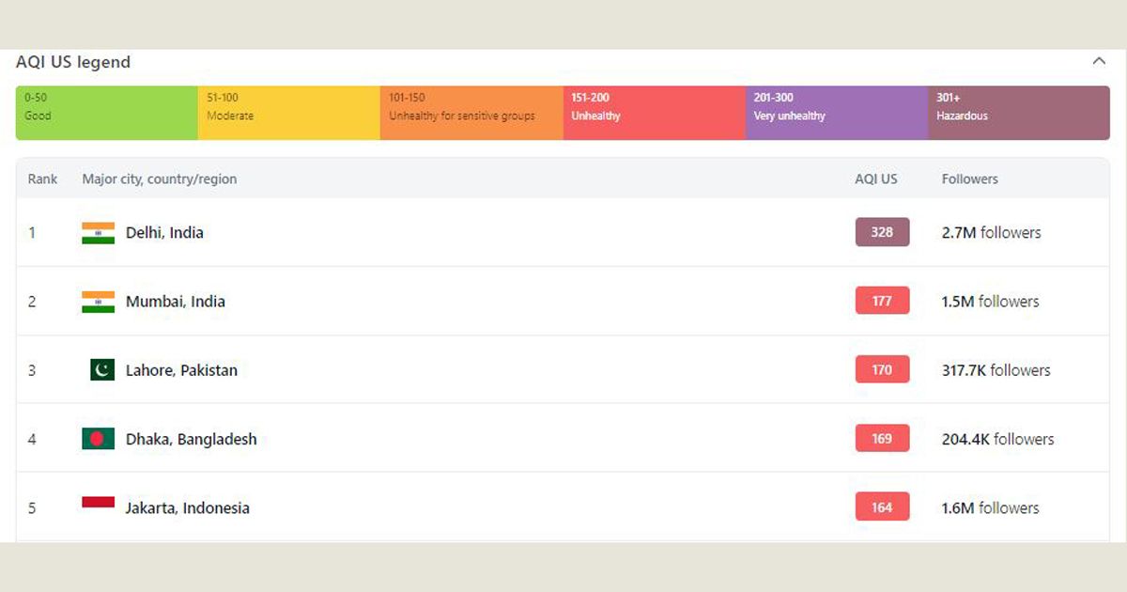Go to Jakarta, Indonesia entry
The width and height of the screenshot is (1127, 592).
(188, 507)
